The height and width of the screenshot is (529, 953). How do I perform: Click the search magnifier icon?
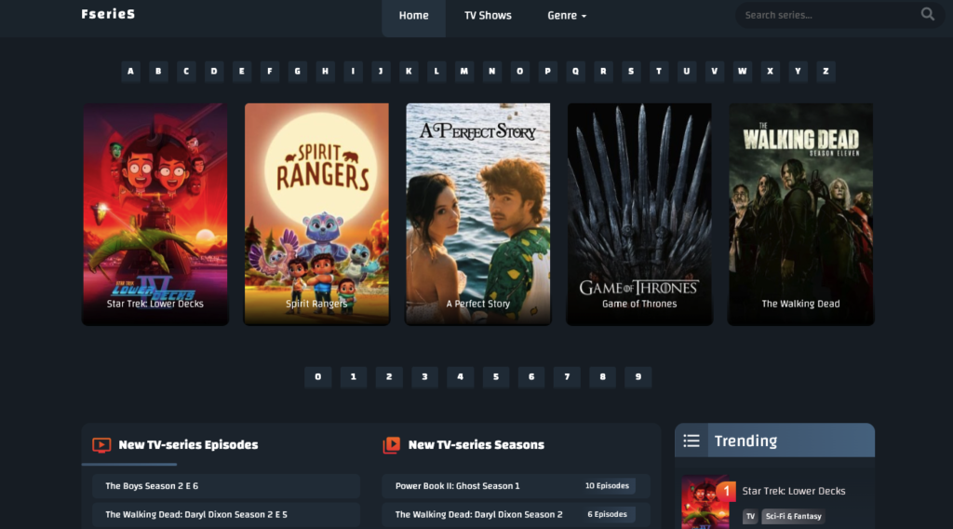pos(927,15)
